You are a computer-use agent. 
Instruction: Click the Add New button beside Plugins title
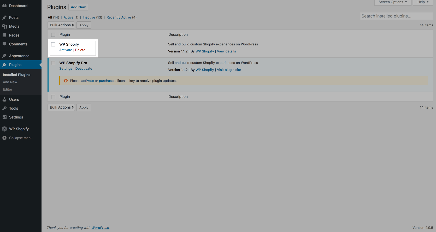tap(78, 7)
